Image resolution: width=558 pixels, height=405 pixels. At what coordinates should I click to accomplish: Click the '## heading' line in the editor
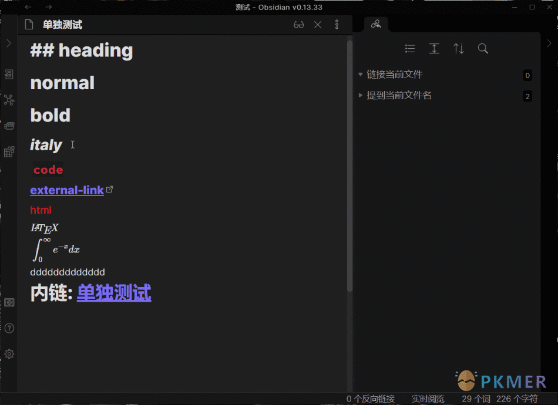[82, 50]
